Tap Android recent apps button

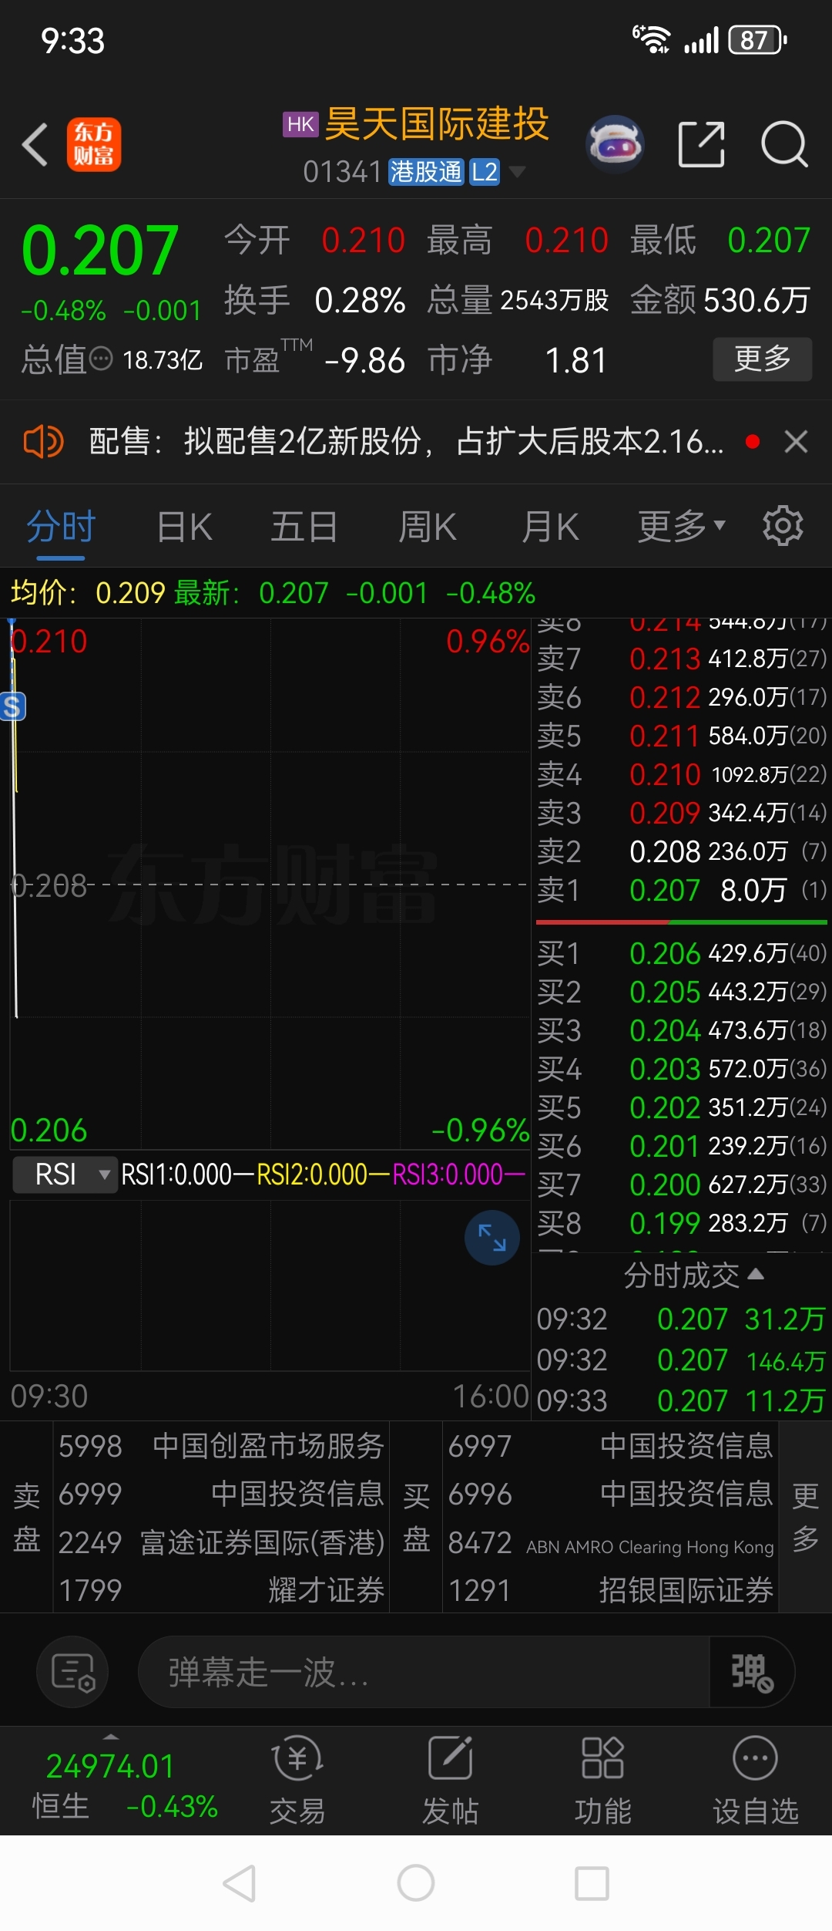coord(592,1883)
